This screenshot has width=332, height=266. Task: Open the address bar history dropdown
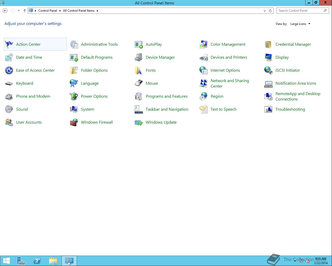tap(265, 11)
